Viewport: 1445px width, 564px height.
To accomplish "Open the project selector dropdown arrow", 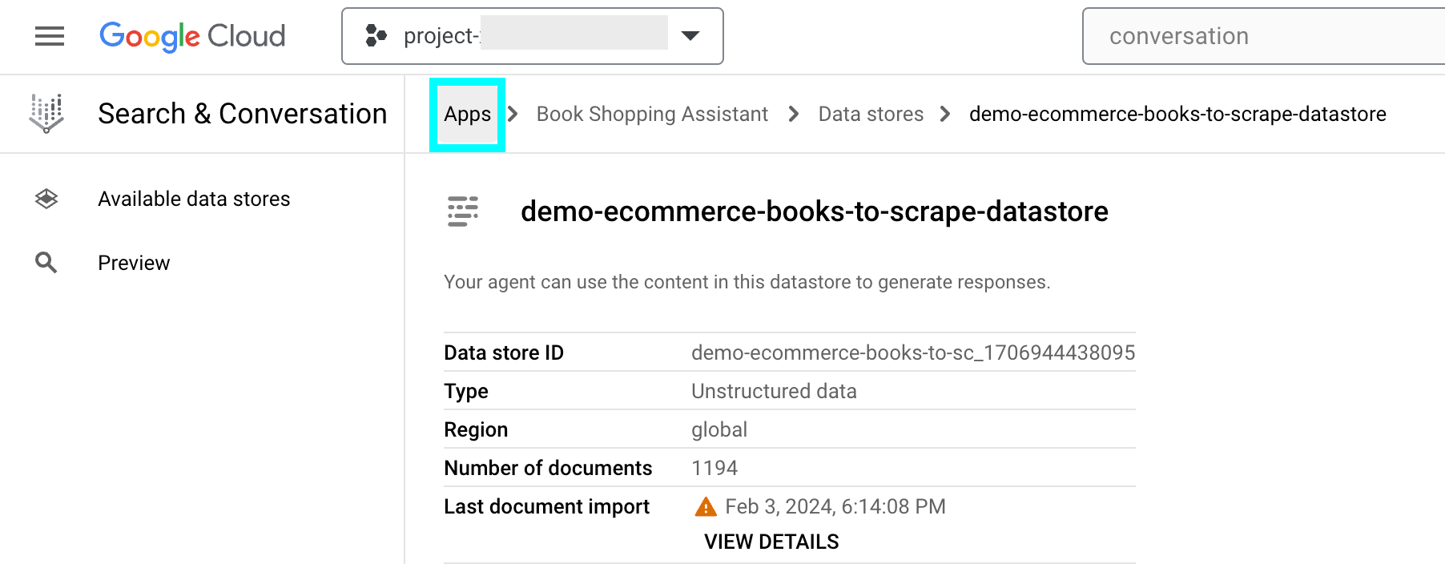I will point(690,36).
